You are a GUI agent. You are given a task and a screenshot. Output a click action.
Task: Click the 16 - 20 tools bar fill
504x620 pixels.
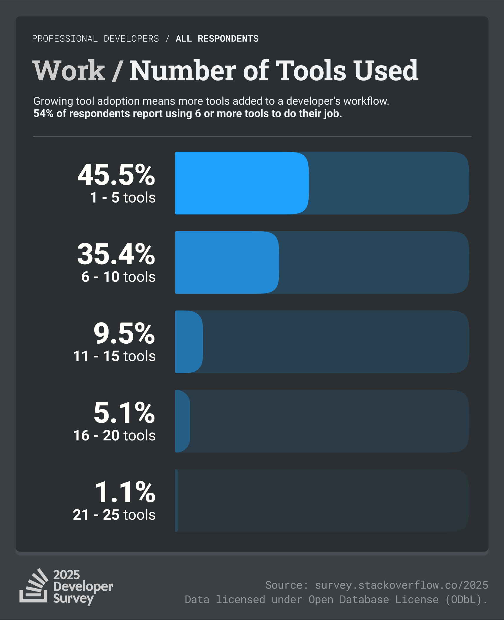pos(182,421)
